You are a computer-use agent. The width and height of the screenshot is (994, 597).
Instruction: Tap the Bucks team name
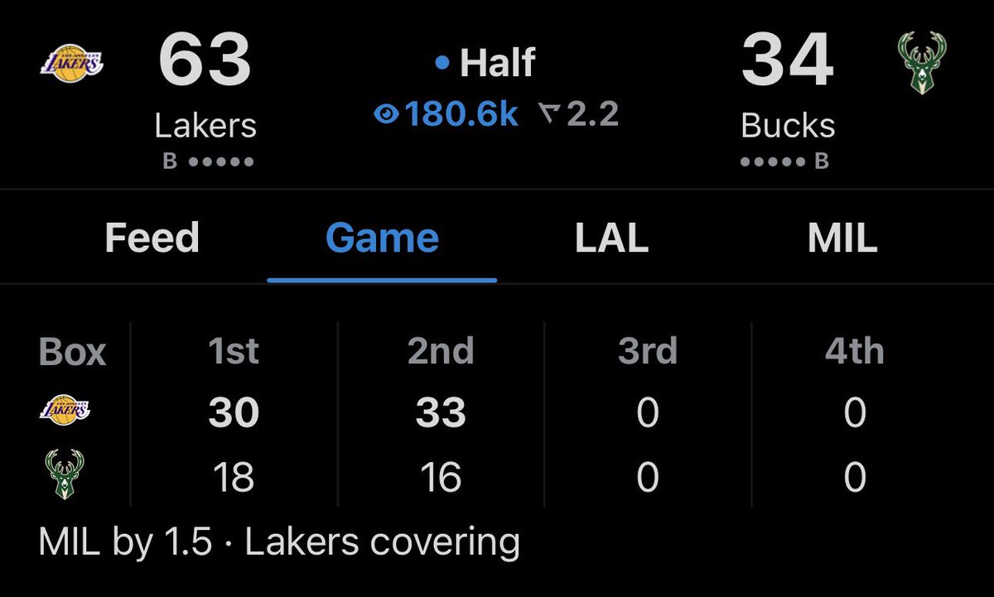click(788, 126)
